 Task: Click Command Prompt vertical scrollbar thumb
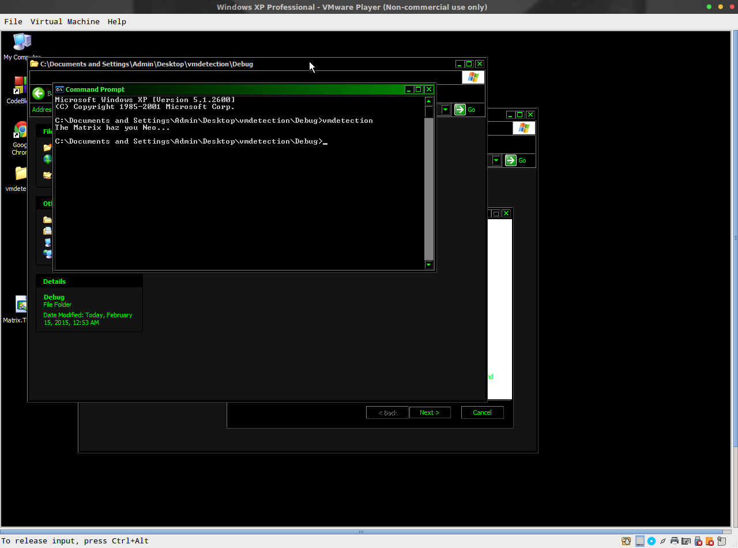pos(429,112)
